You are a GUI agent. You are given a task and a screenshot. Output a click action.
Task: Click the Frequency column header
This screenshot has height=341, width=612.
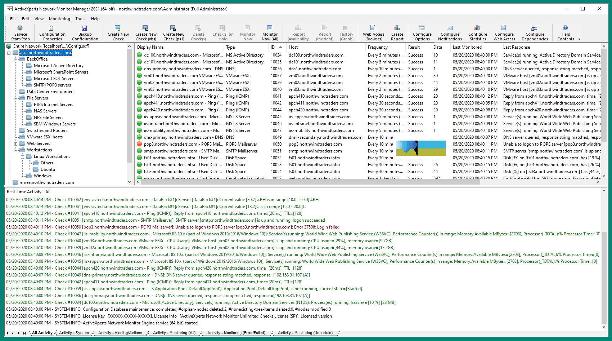385,47
